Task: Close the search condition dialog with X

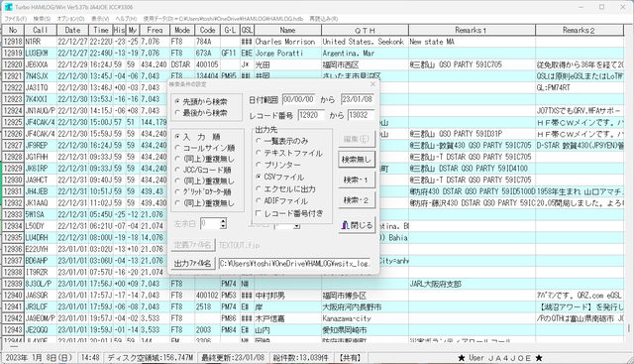Action: pyautogui.click(x=372, y=84)
